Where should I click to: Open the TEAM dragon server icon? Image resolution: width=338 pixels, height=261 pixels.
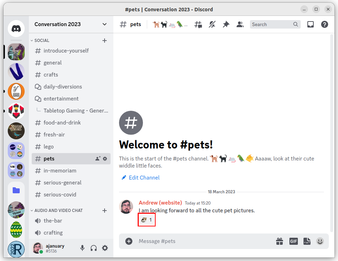pos(16,210)
